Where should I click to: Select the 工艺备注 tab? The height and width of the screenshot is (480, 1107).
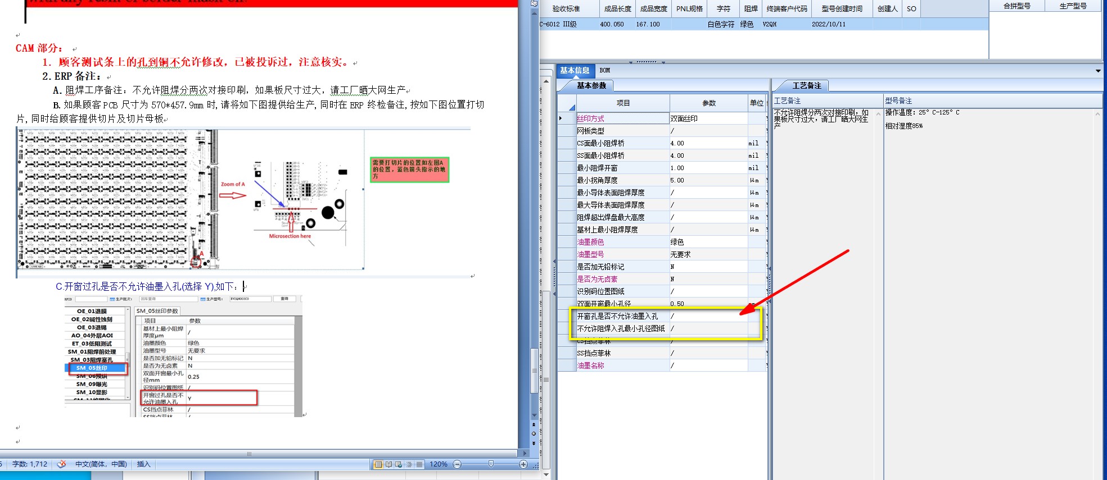tap(807, 86)
